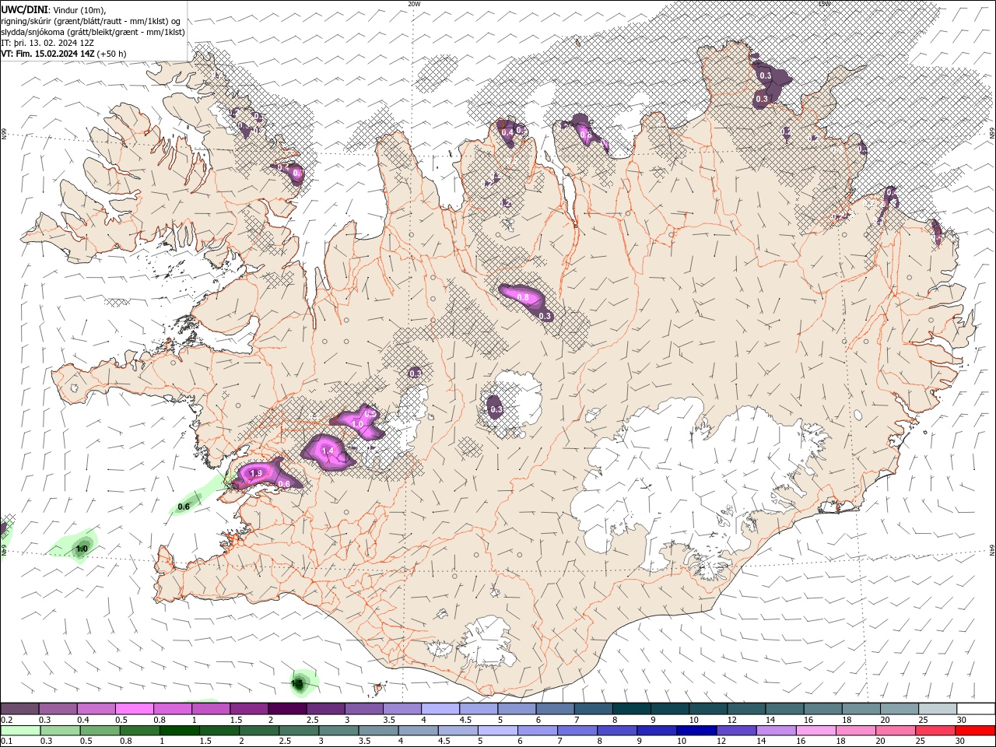Viewport: 996px width, 747px height.
Task: Click upper legend swatch starting at 0.5
Action: pyautogui.click(x=134, y=709)
